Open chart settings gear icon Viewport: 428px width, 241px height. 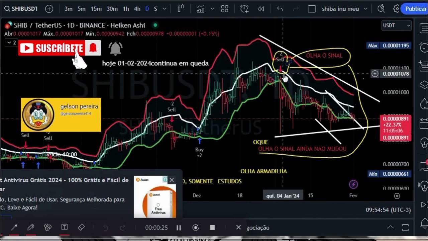397,9
